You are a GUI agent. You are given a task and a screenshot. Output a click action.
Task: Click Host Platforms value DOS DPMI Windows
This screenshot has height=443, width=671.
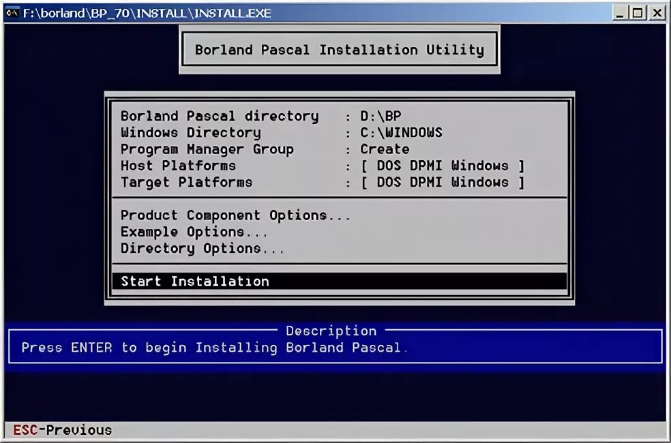(443, 166)
